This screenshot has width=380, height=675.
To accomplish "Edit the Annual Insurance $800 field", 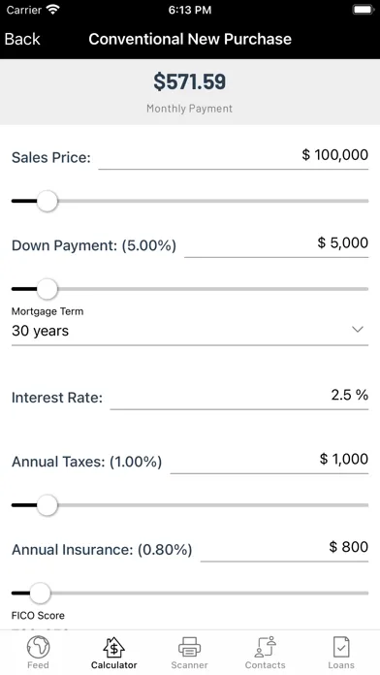I will point(284,548).
